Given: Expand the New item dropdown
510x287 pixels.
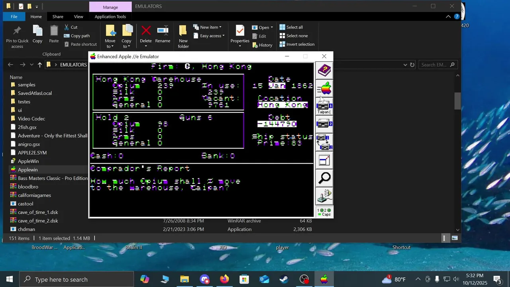Looking at the screenshot, I should (207, 27).
